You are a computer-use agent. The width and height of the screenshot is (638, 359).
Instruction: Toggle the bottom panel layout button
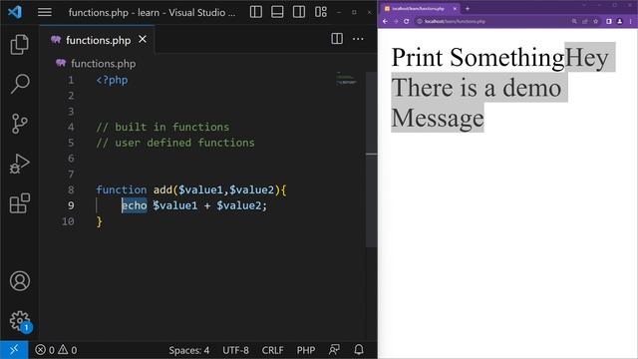click(x=277, y=12)
